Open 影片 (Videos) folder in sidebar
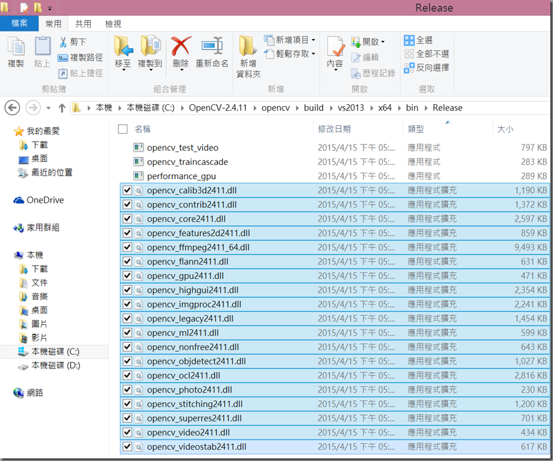Image resolution: width=553 pixels, height=461 pixels. [x=33, y=338]
